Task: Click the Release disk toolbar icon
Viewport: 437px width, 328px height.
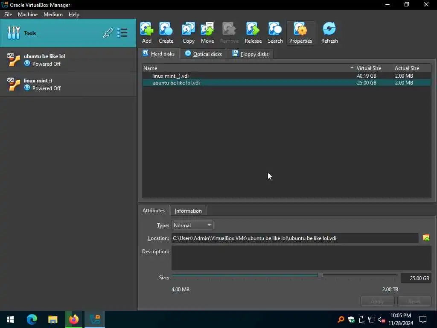Action: tap(253, 33)
